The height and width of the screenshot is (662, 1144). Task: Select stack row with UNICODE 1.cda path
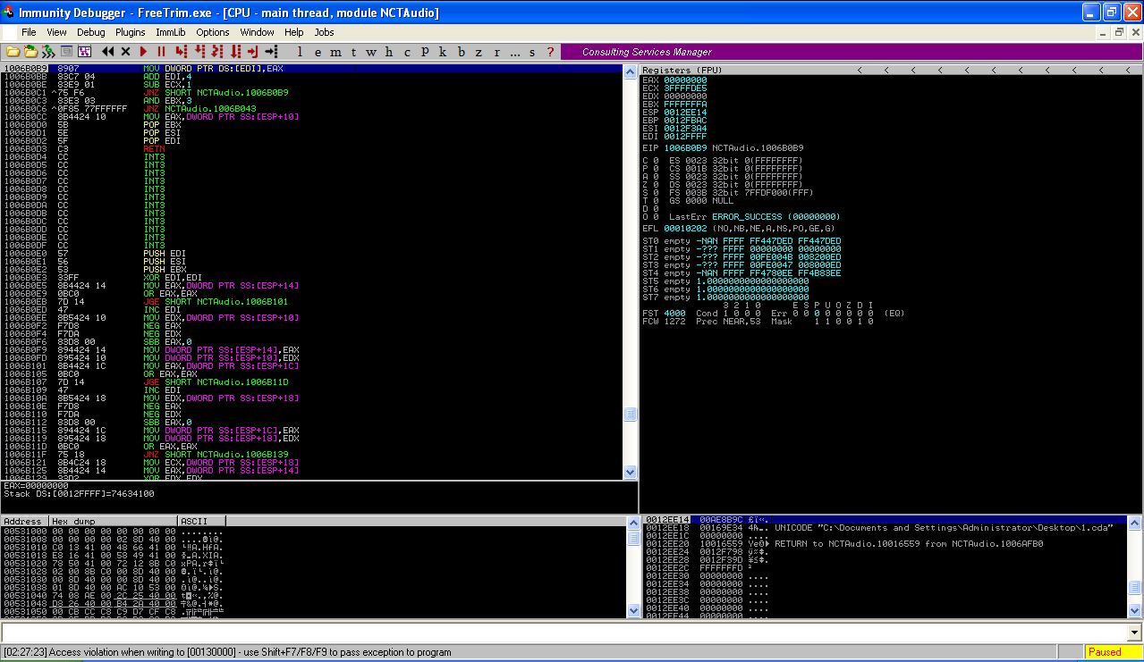[x=886, y=528]
